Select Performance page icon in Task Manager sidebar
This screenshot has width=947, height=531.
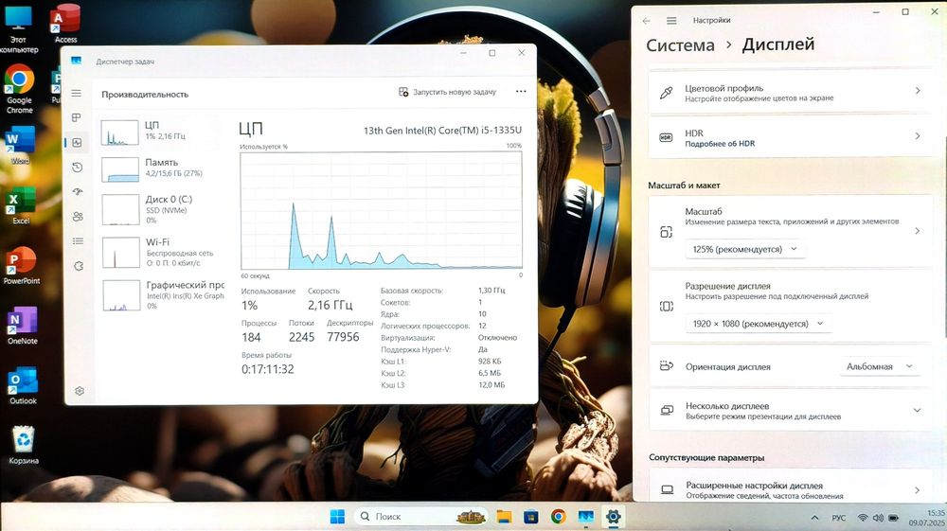pos(78,142)
